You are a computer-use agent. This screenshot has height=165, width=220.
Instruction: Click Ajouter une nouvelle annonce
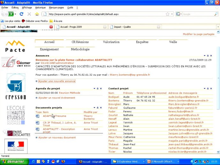[57, 81]
